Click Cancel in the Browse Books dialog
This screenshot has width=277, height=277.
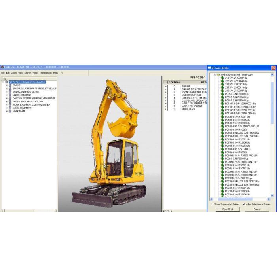[x=257, y=209]
